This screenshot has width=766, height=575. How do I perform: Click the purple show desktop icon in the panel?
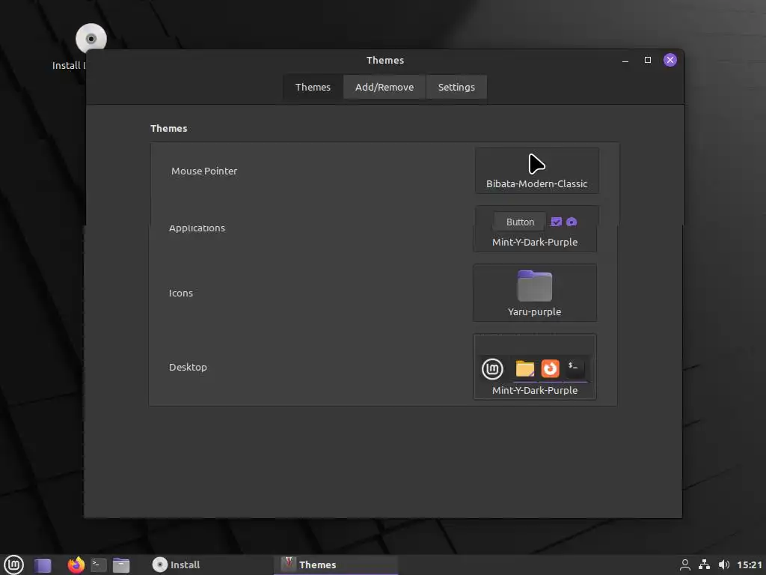[x=43, y=565]
